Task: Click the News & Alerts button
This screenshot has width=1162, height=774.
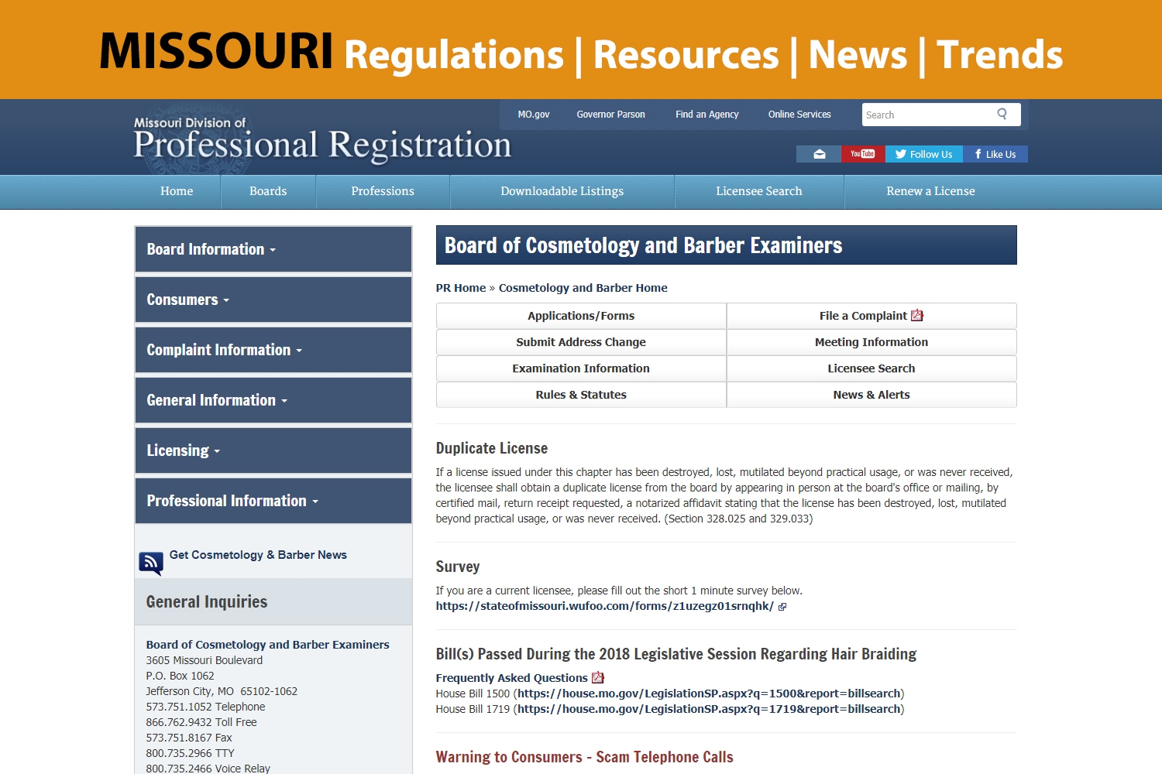Action: (x=871, y=395)
